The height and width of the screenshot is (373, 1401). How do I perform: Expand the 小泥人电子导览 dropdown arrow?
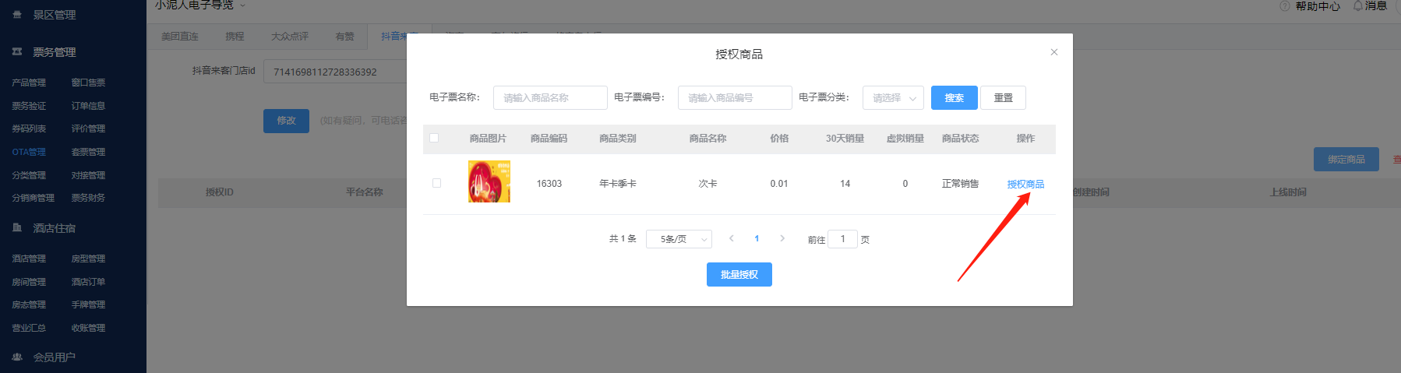(242, 6)
